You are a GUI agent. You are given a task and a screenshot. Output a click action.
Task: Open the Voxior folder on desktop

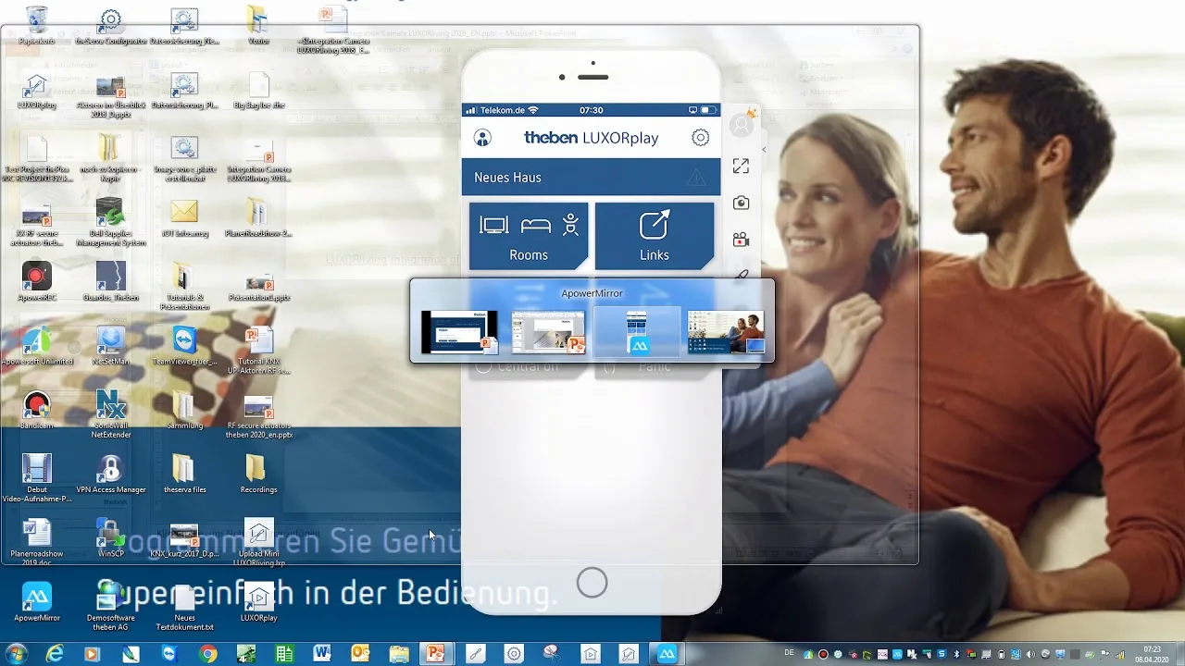coord(258,26)
